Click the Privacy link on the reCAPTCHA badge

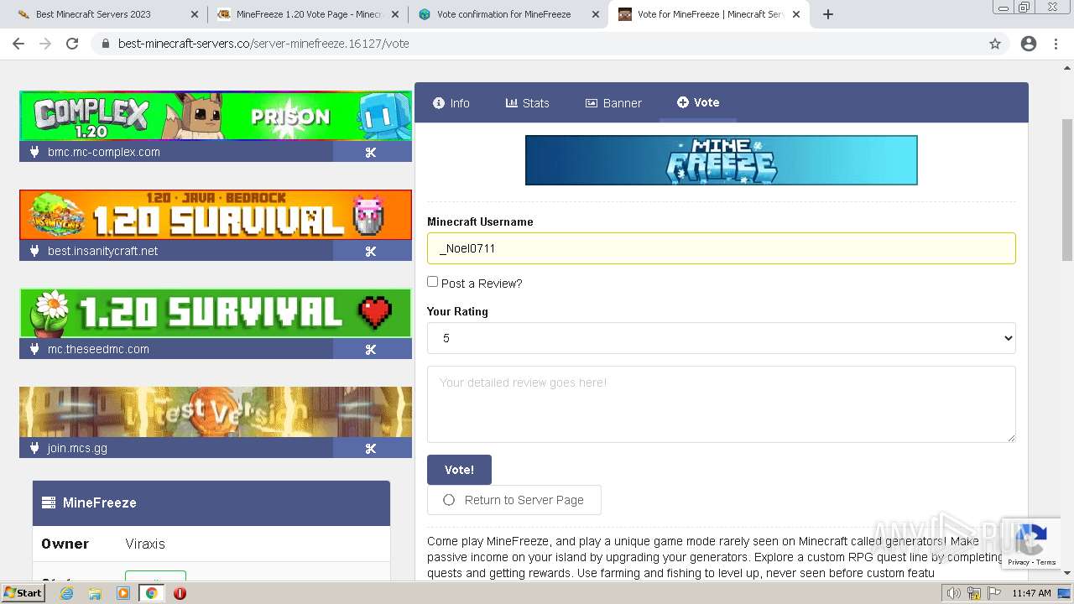pos(1018,562)
